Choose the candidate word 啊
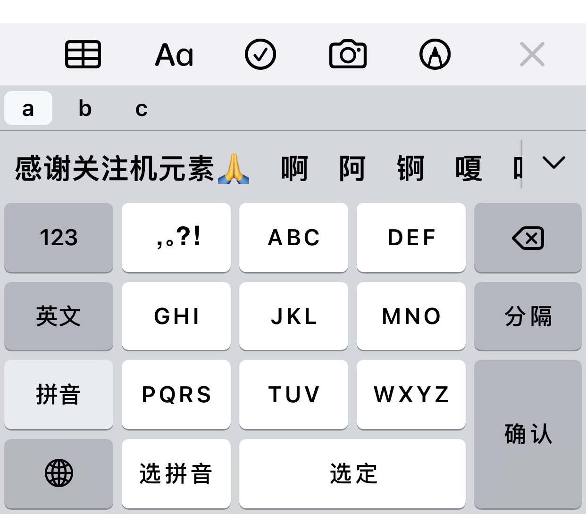 294,168
